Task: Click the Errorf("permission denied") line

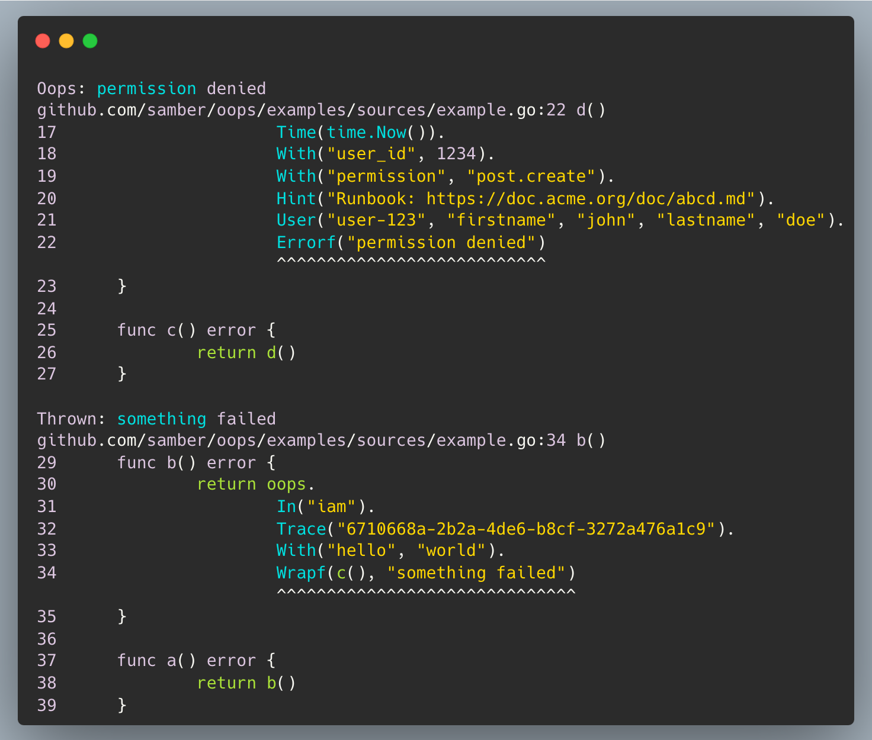Action: (x=411, y=243)
